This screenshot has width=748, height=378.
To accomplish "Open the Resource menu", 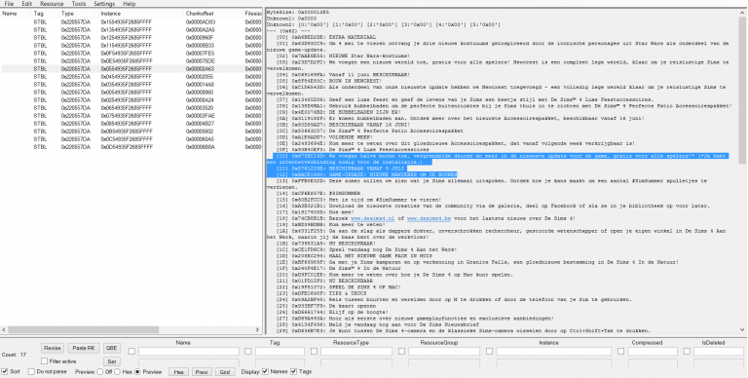I will (x=52, y=3).
